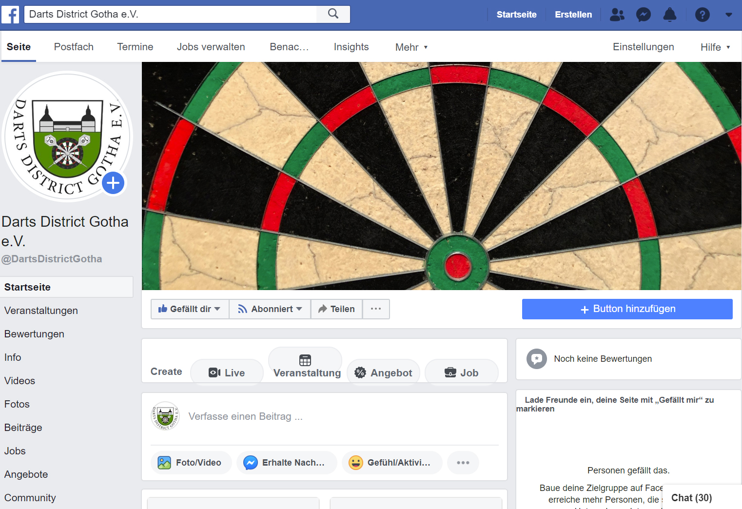Add Gefühl/Aktivi… to post
742x509 pixels.
click(392, 463)
